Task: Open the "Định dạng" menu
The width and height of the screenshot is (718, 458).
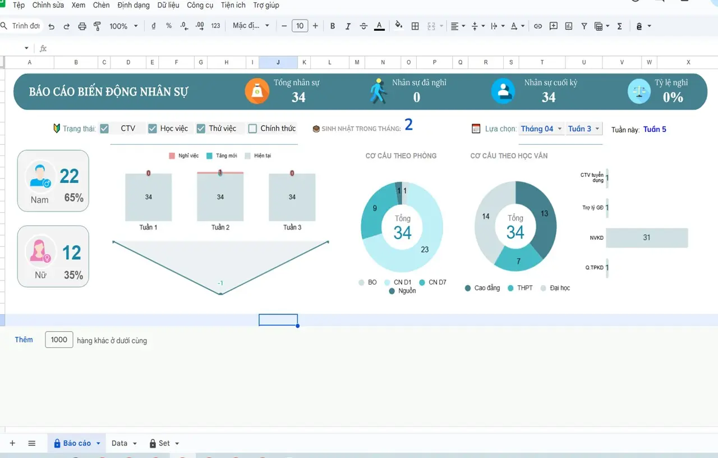Action: pyautogui.click(x=134, y=5)
